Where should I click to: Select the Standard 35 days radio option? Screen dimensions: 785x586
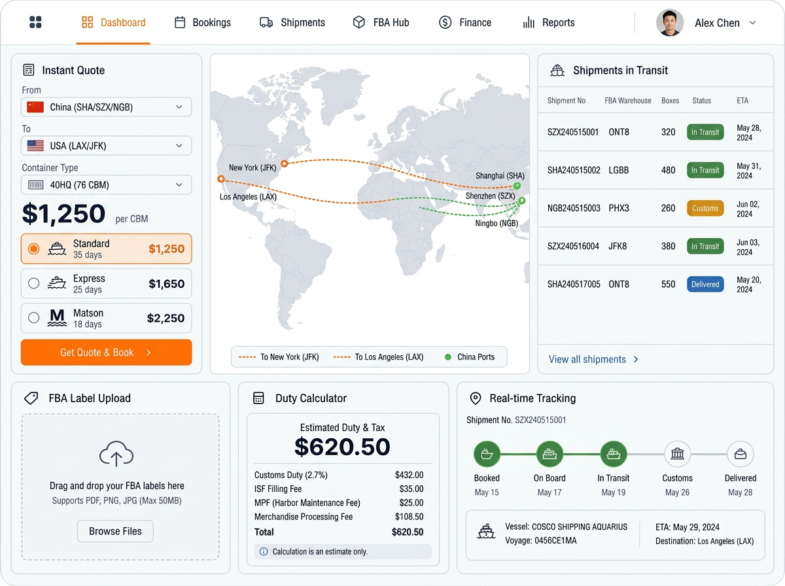tap(34, 249)
